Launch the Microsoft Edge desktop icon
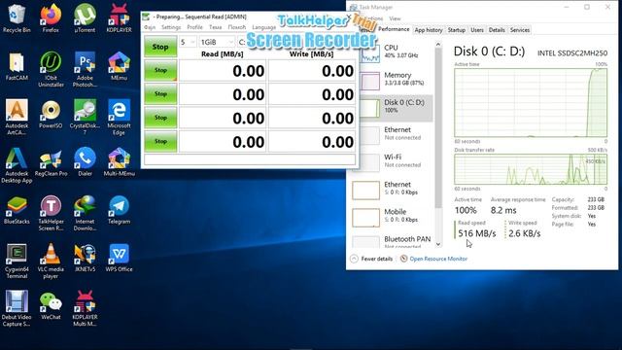Screen dimensions: 622x350 (119, 118)
